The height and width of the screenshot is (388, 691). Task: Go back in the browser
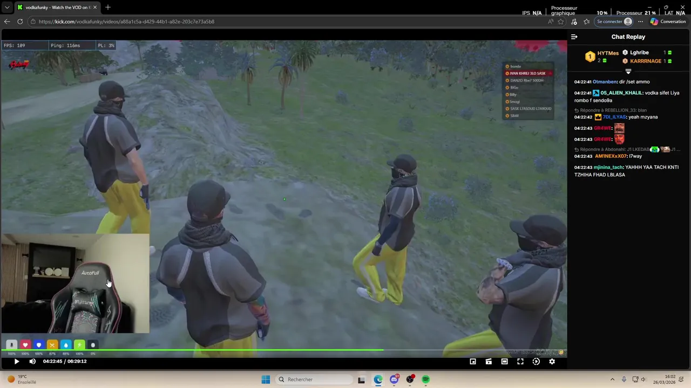click(x=7, y=22)
